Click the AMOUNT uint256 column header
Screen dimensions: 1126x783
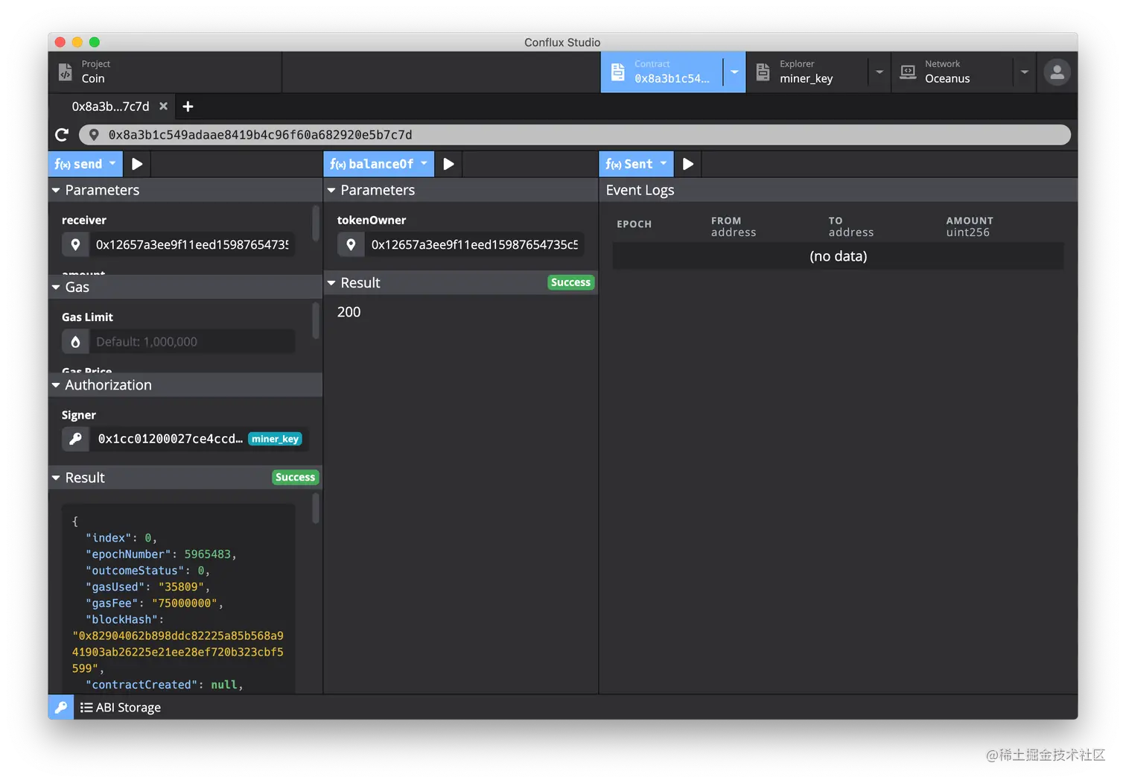(970, 226)
